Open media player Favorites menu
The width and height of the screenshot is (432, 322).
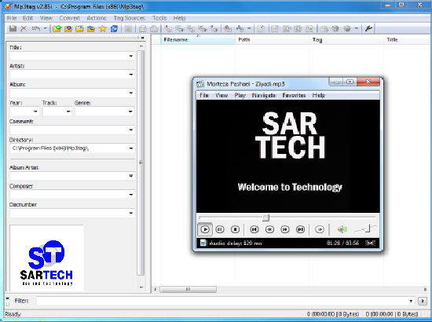pos(294,95)
